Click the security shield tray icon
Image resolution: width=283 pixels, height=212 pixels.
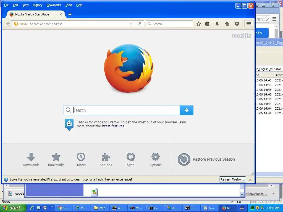(x=257, y=208)
